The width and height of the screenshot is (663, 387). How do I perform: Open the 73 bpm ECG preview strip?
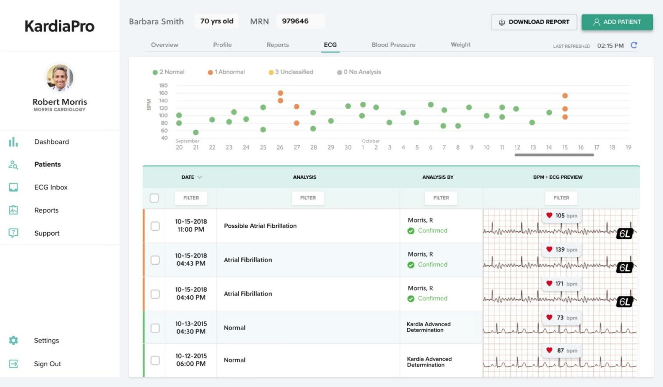(560, 327)
